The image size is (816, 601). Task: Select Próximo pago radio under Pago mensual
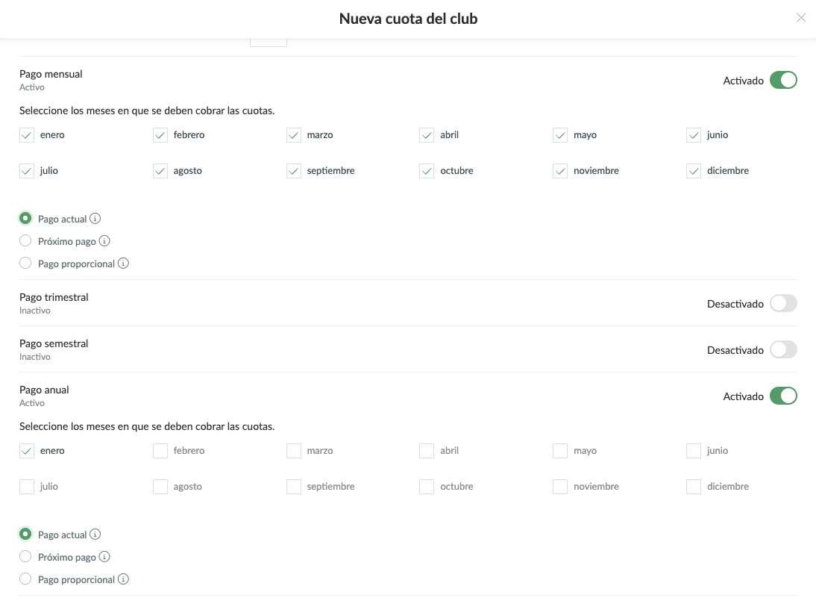coord(25,241)
